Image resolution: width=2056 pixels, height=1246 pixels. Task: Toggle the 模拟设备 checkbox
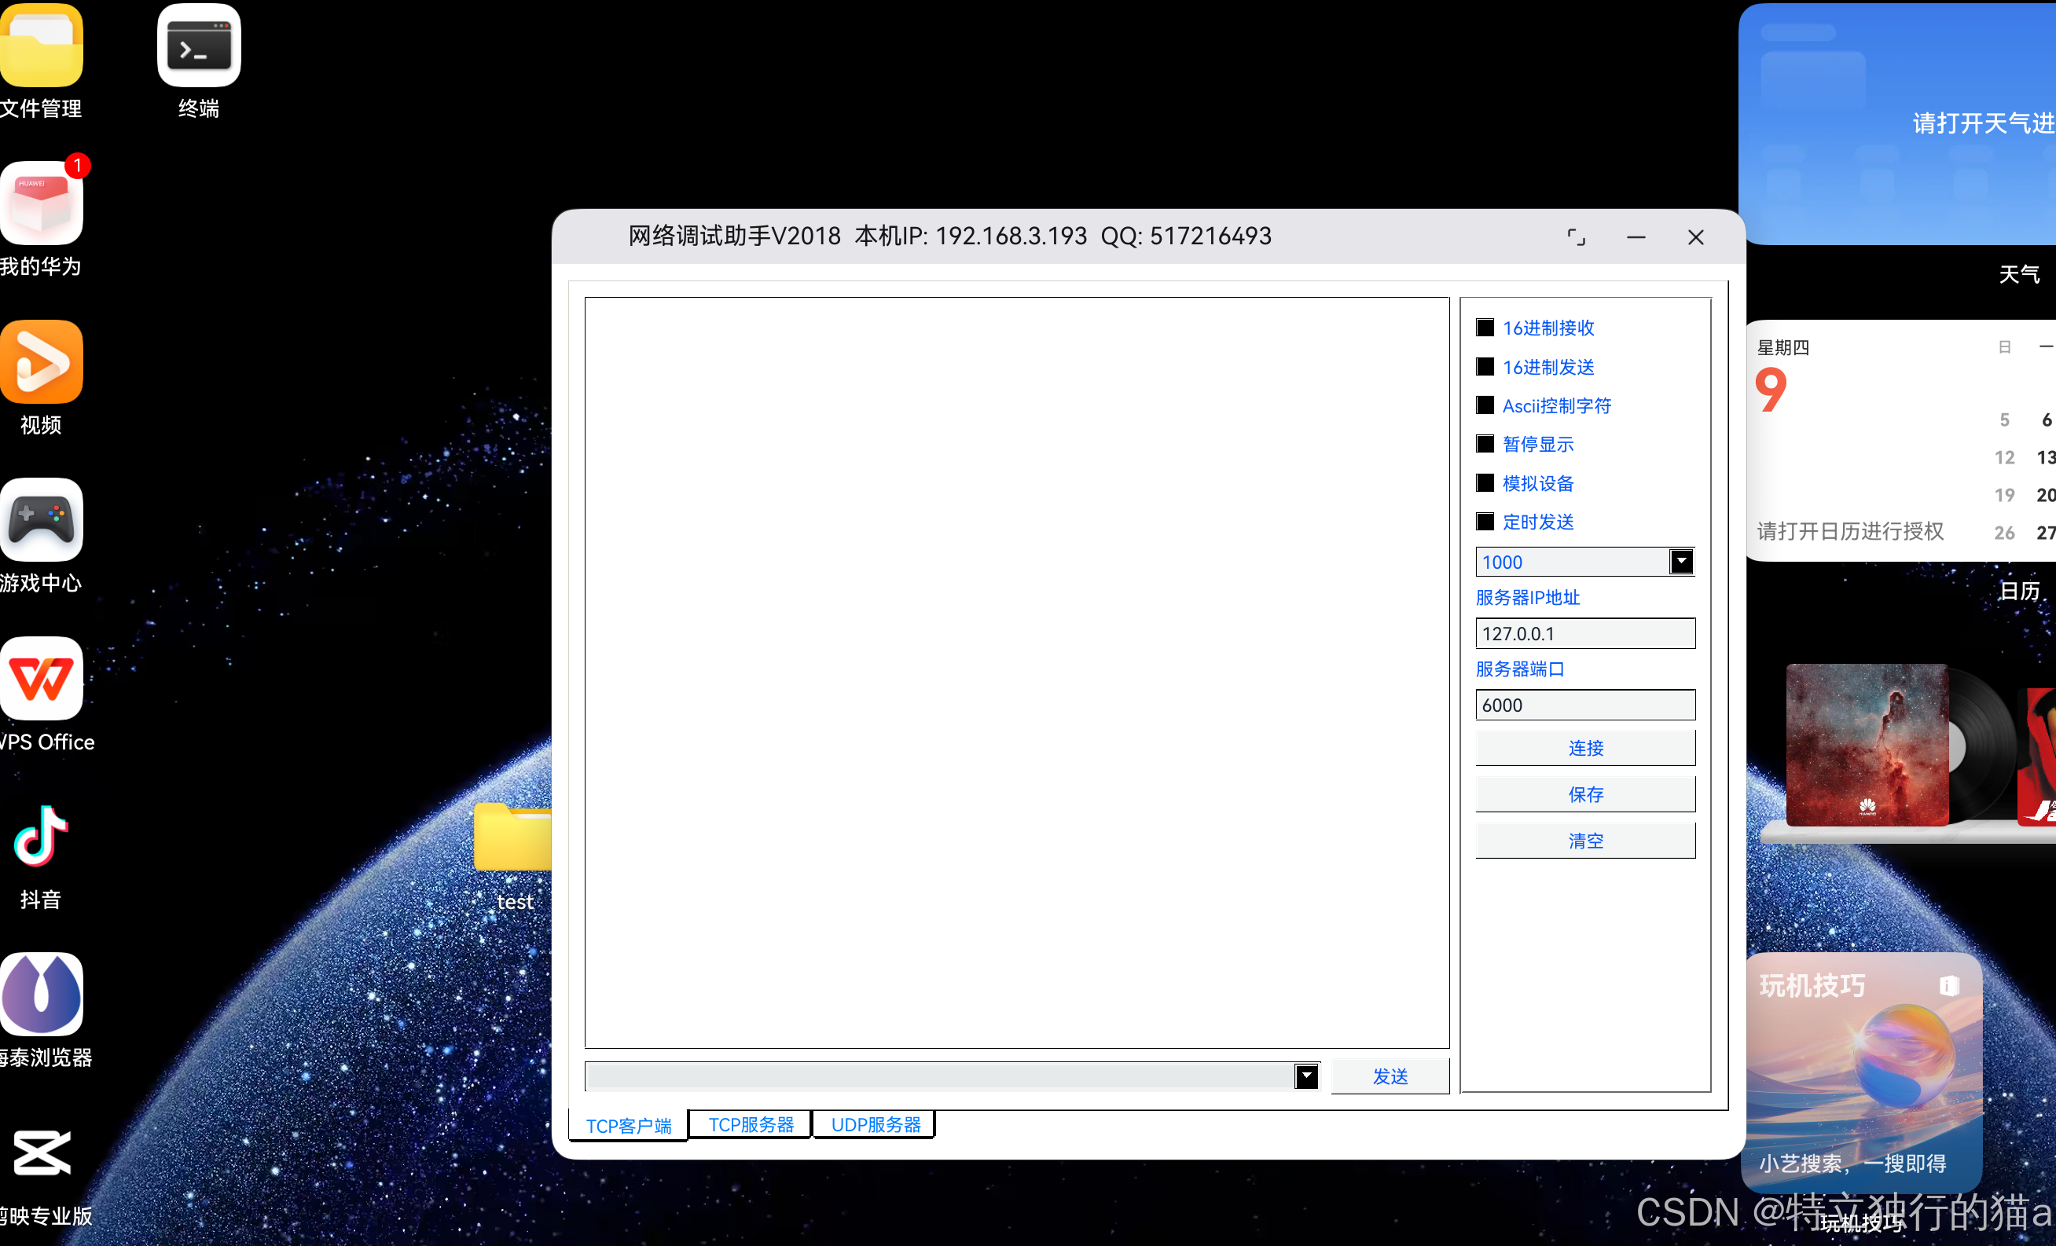(1485, 483)
